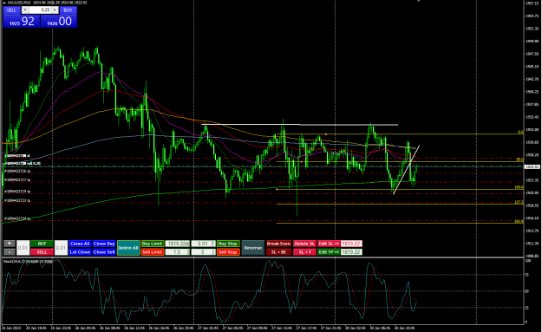Click the left arrow of 0.20 volume field
The width and height of the screenshot is (542, 332).
click(25, 10)
